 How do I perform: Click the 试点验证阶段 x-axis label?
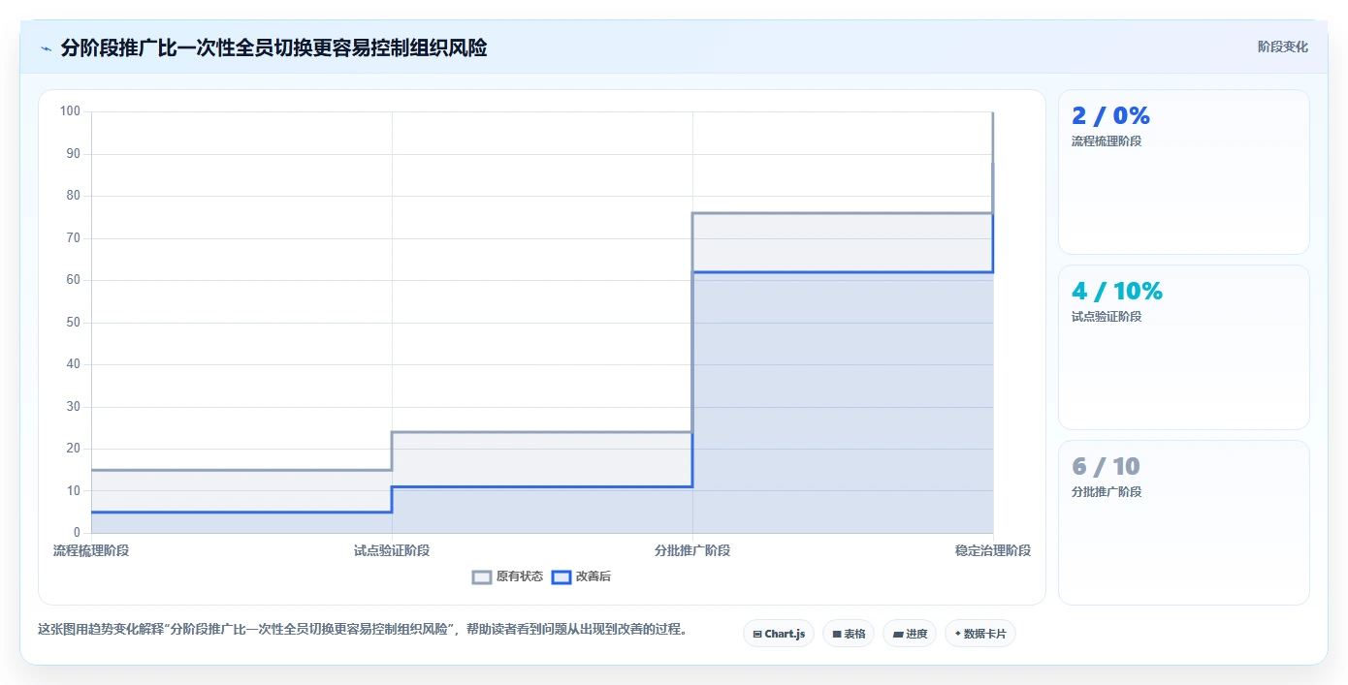pyautogui.click(x=392, y=550)
